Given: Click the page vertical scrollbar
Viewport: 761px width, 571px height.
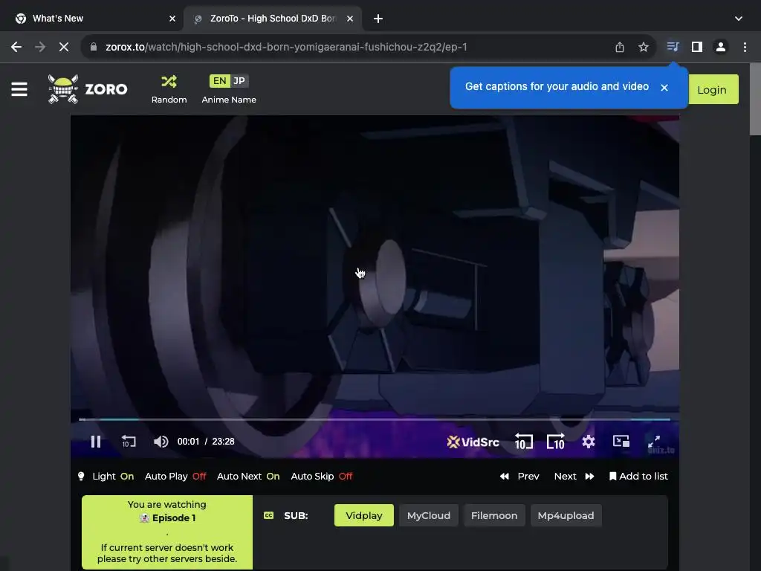Looking at the screenshot, I should (755, 100).
